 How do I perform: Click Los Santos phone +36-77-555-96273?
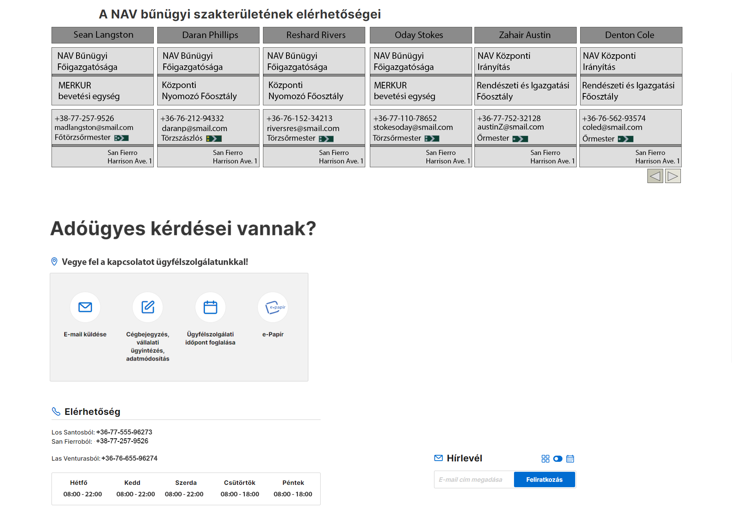click(x=124, y=432)
